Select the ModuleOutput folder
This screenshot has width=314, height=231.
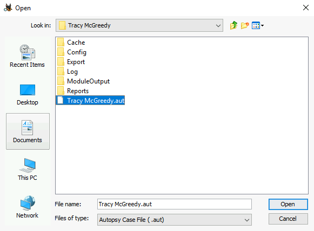[84, 81]
